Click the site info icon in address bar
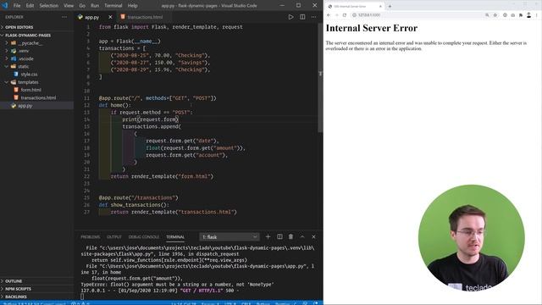 [x=354, y=15]
